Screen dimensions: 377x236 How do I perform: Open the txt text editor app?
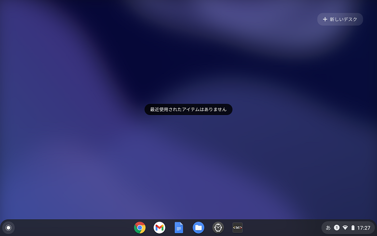point(238,228)
